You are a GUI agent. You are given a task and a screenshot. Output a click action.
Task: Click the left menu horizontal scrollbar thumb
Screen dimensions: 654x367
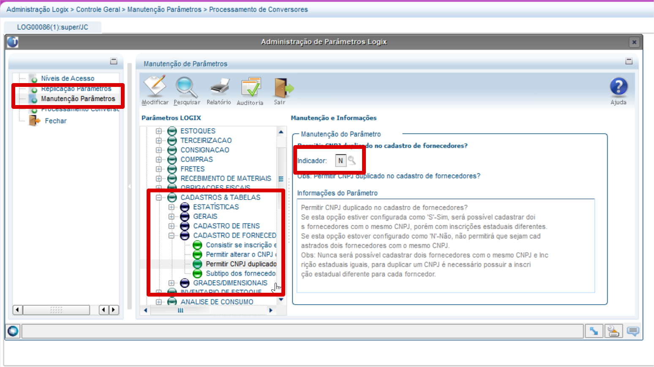point(56,310)
